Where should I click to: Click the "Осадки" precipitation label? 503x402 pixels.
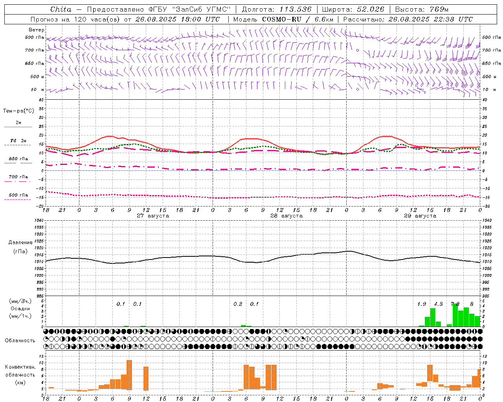[20, 309]
